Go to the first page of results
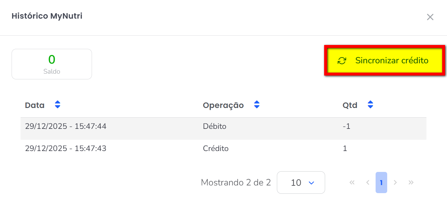The height and width of the screenshot is (223, 447). (352, 183)
